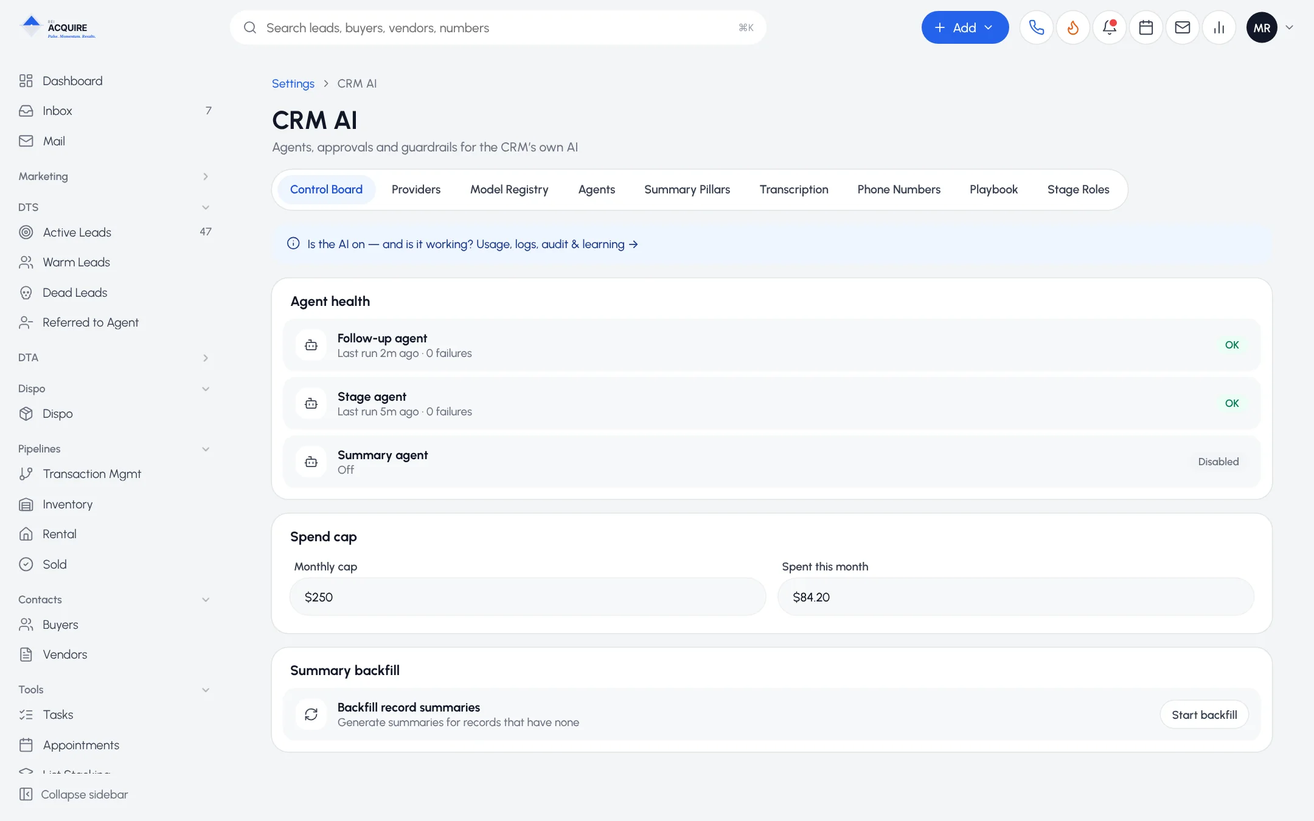The width and height of the screenshot is (1314, 821).
Task: Open Inventory in sidebar
Action: 116,504
